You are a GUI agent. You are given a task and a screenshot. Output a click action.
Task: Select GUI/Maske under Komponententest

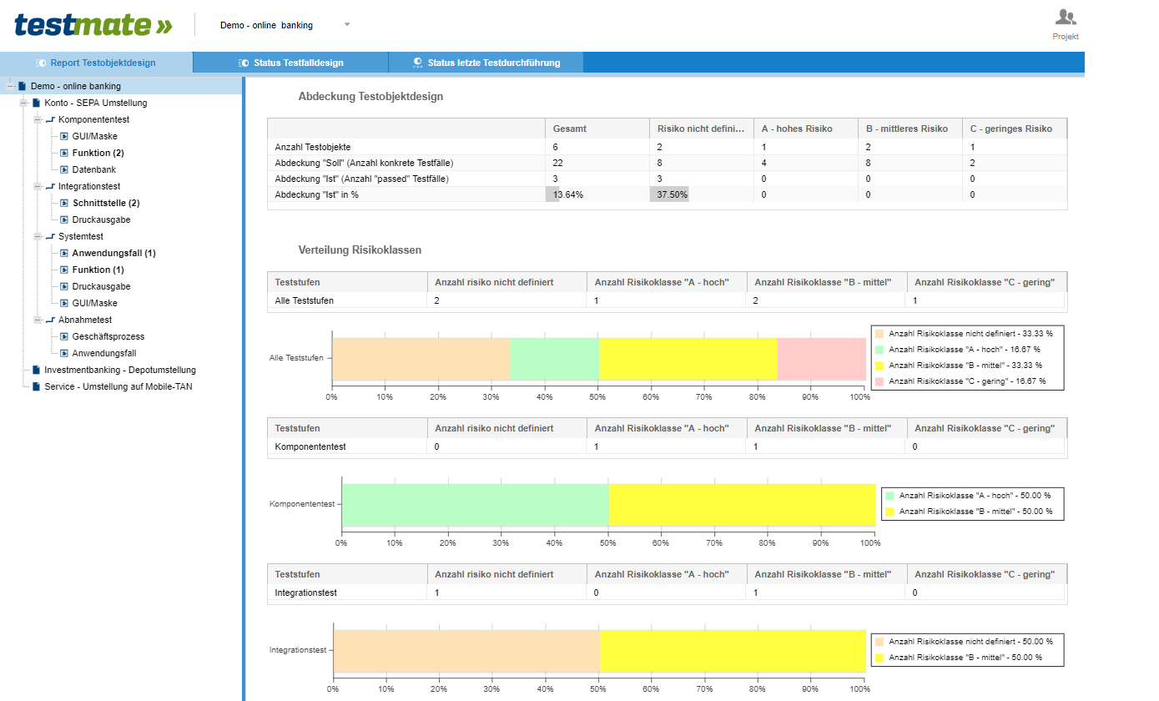[94, 136]
